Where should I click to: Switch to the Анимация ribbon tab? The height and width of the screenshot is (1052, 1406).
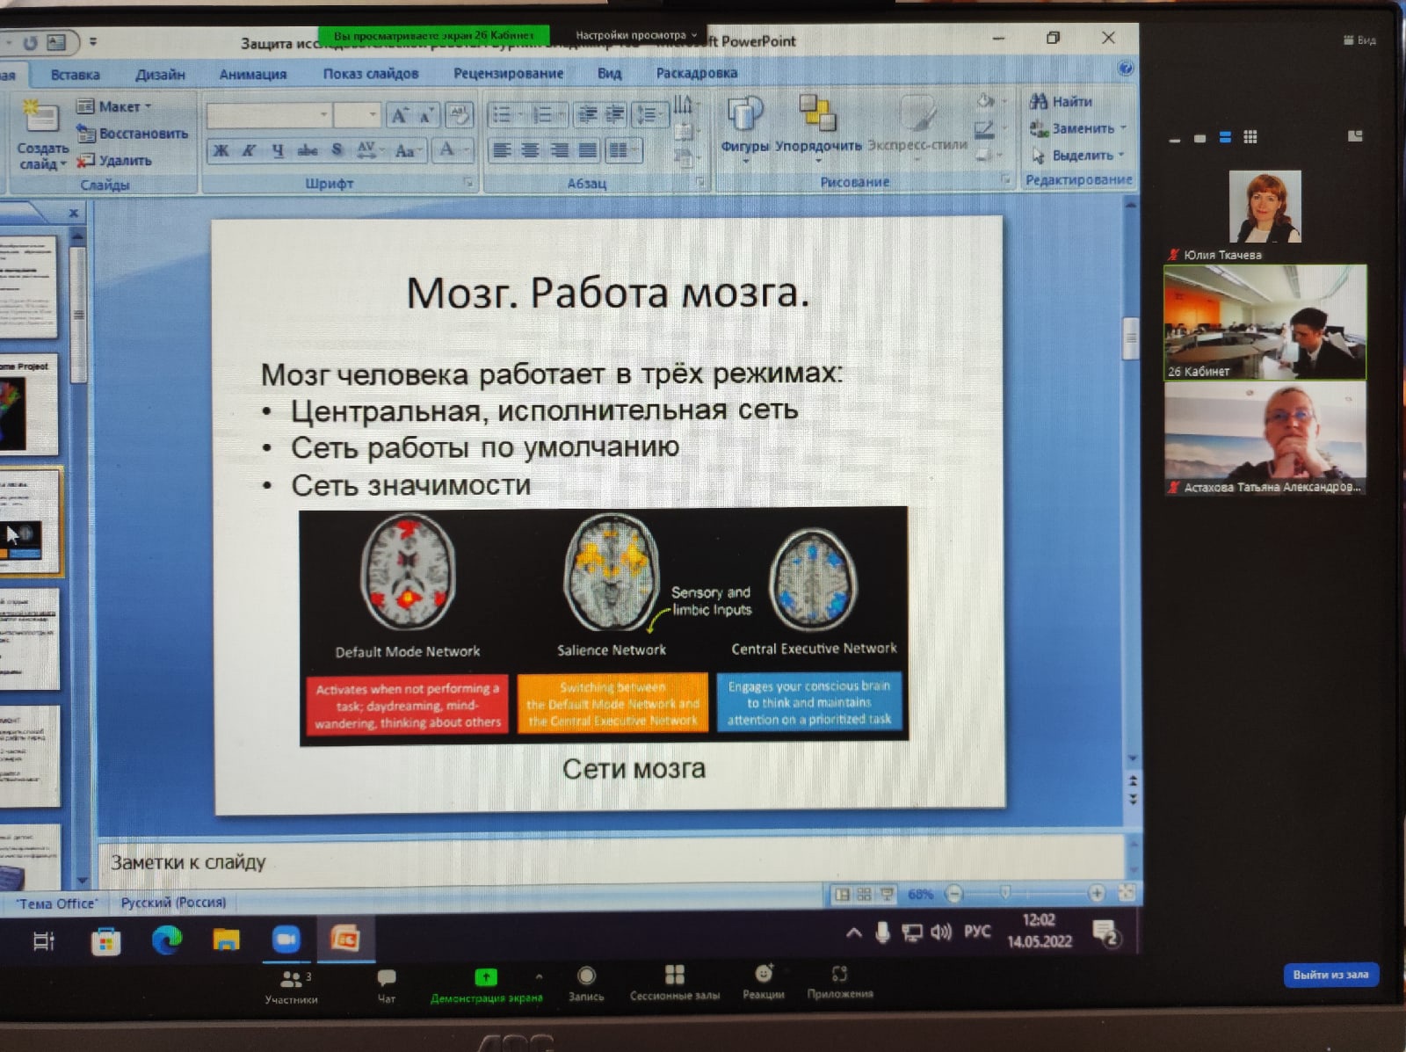tap(253, 74)
